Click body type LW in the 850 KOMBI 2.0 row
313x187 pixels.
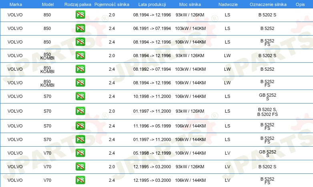pyautogui.click(x=227, y=56)
